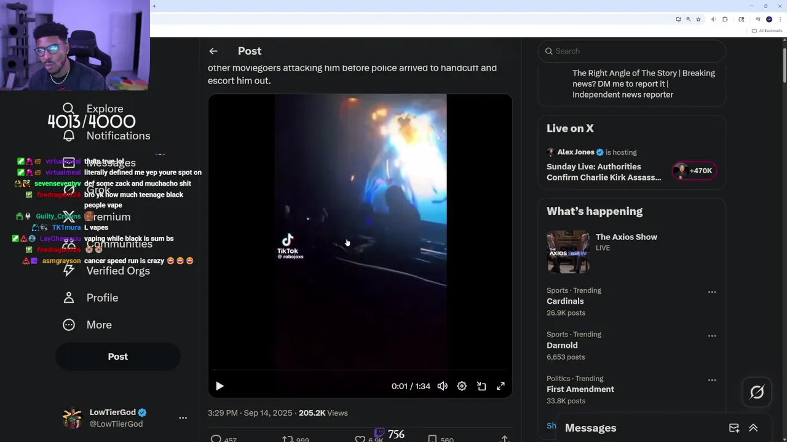
Task: Open Explore search icon in sidebar
Action: pos(69,109)
